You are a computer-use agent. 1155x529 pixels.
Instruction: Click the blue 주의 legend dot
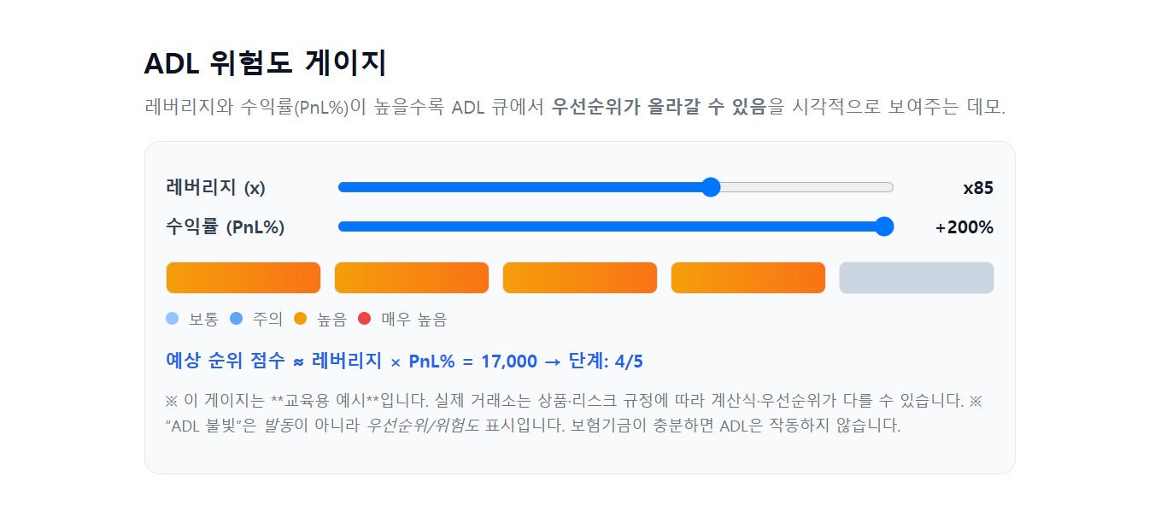(237, 319)
